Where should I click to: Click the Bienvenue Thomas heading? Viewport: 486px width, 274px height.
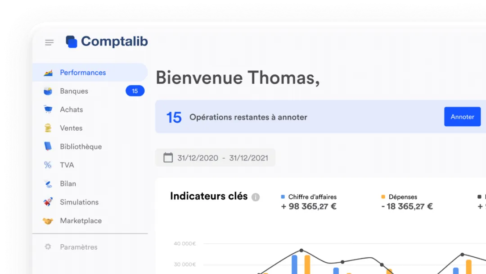(x=238, y=78)
